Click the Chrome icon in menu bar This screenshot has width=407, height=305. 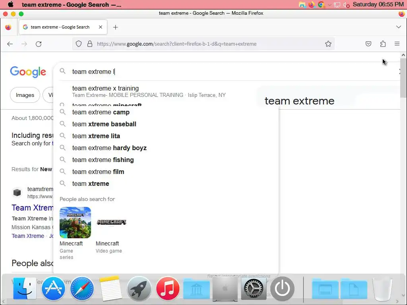pos(321,5)
